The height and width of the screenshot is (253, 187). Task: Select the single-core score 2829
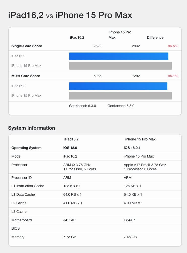(98, 46)
